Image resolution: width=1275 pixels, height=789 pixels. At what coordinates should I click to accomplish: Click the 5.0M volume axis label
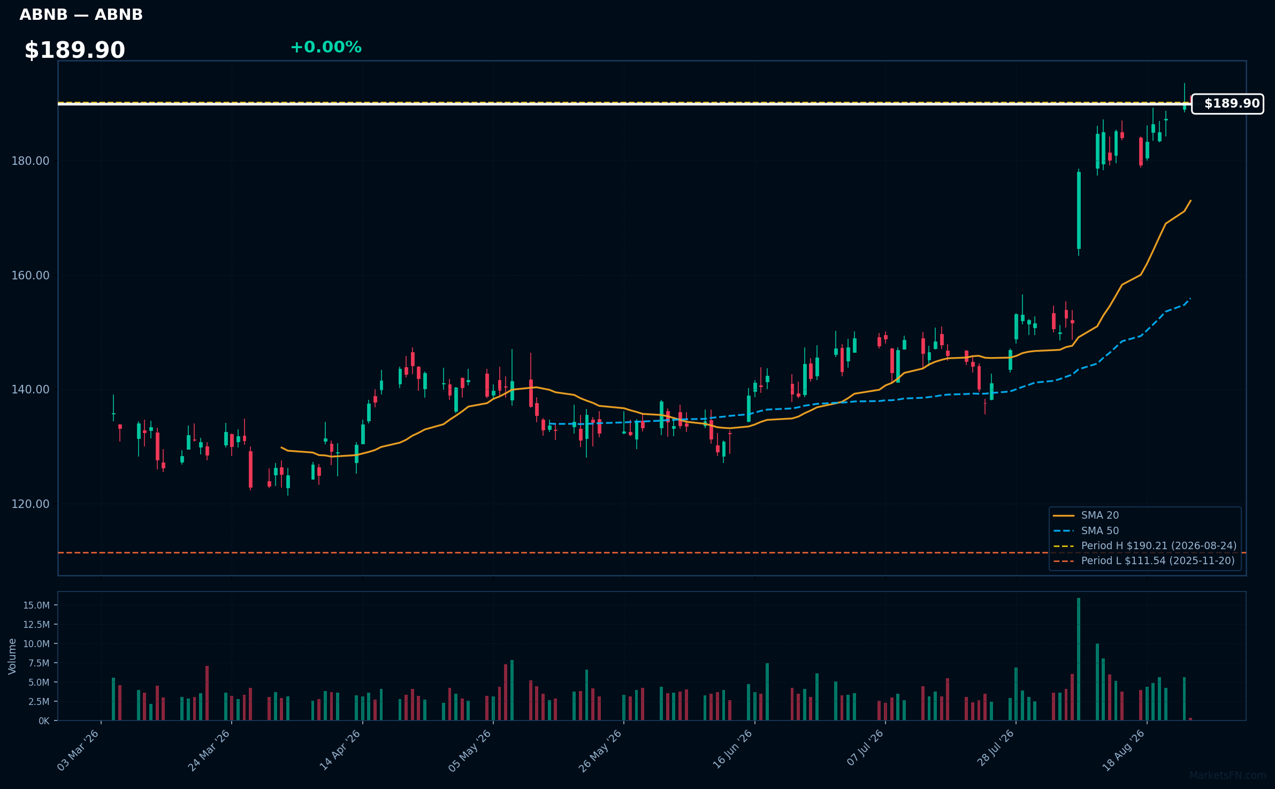(x=39, y=682)
